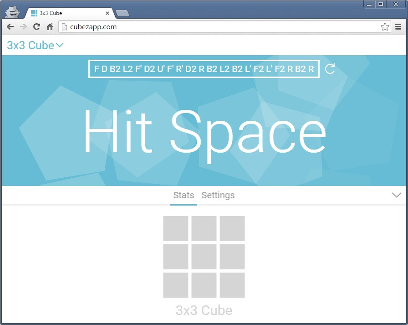Click browser back arrow
The width and height of the screenshot is (408, 325).
point(10,27)
